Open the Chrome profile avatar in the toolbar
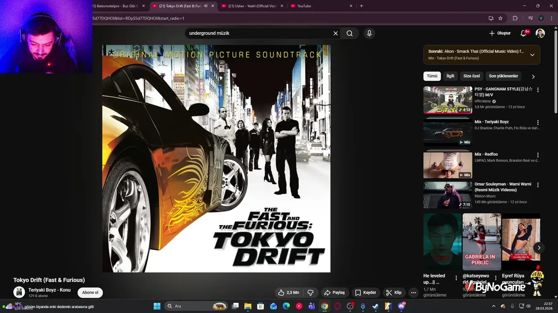This screenshot has height=313, width=558. pyautogui.click(x=541, y=18)
